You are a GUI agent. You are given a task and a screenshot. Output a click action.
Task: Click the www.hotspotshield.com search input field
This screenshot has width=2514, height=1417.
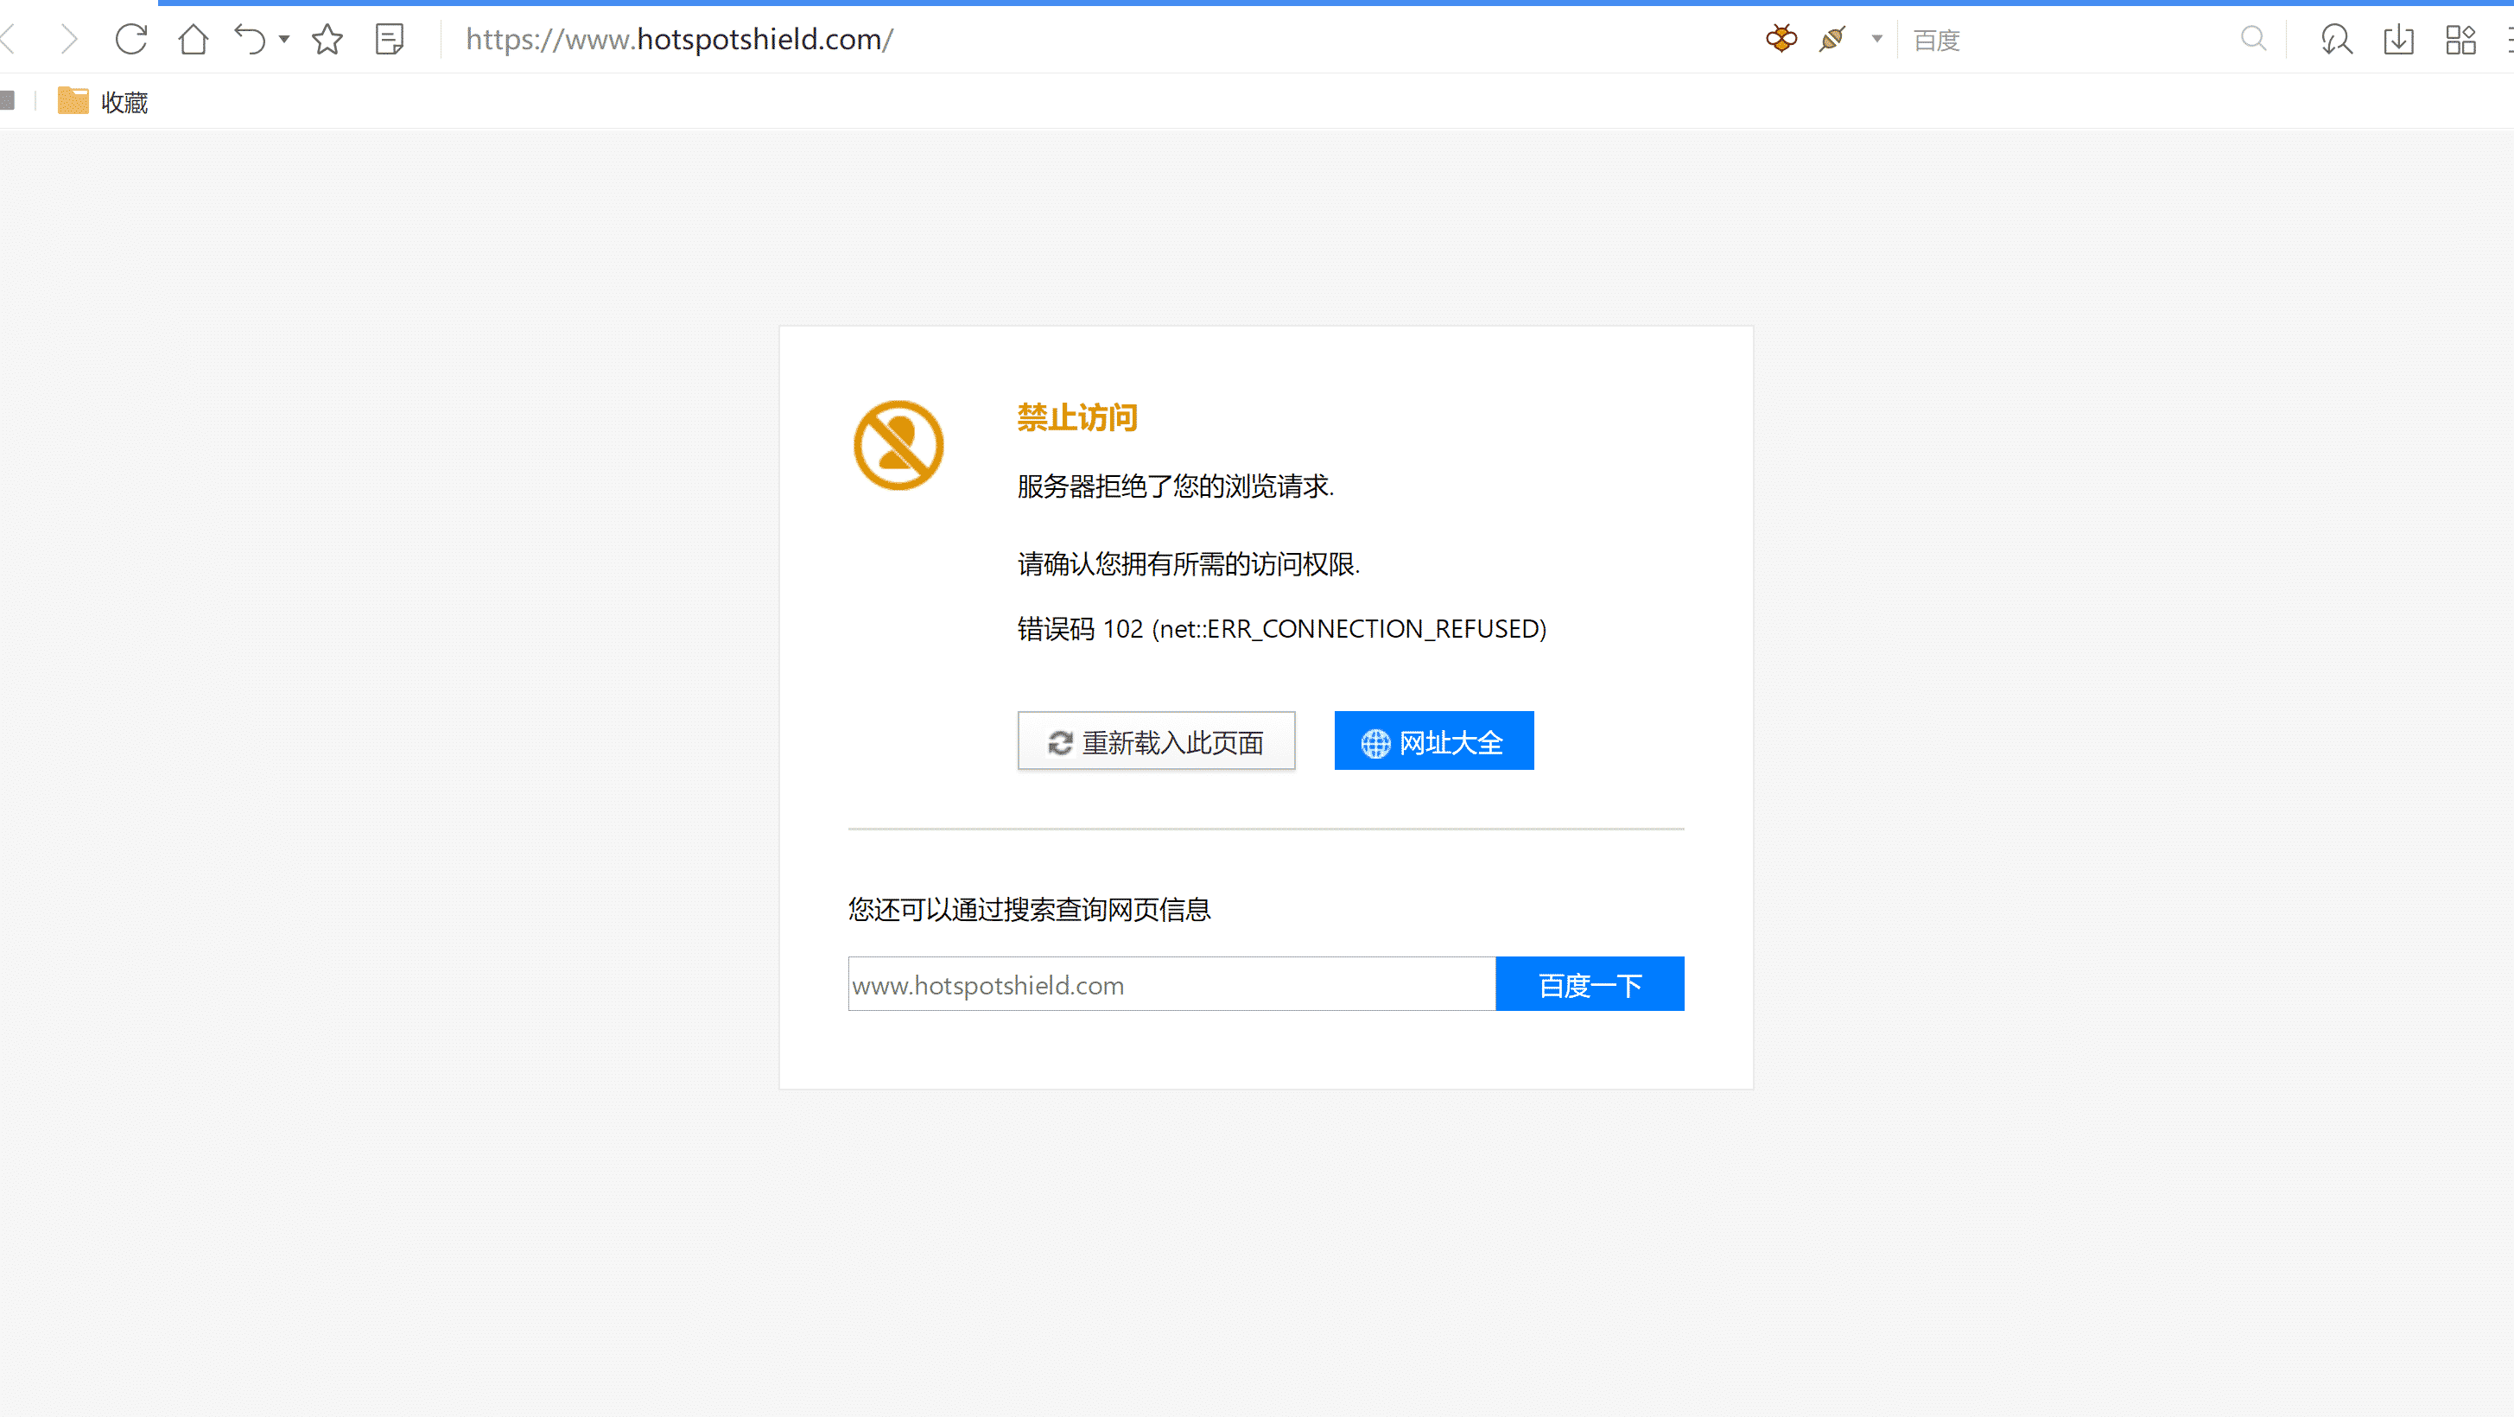point(1170,985)
